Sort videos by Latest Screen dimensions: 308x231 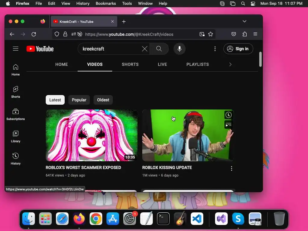[55, 100]
